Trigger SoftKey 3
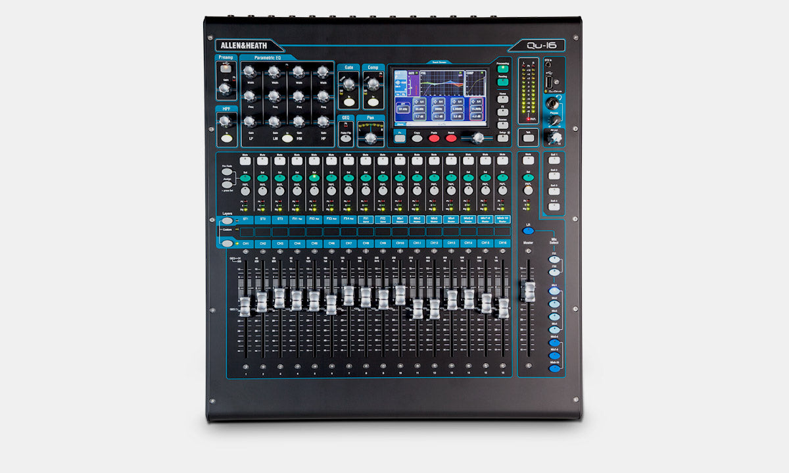This screenshot has width=789, height=473. pos(554,191)
